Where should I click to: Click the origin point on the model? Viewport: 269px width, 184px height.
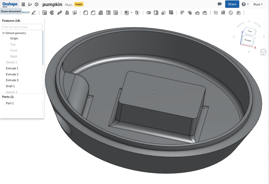pyautogui.click(x=153, y=92)
